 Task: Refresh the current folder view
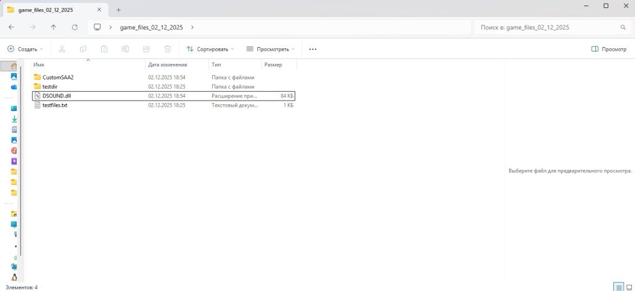74,27
